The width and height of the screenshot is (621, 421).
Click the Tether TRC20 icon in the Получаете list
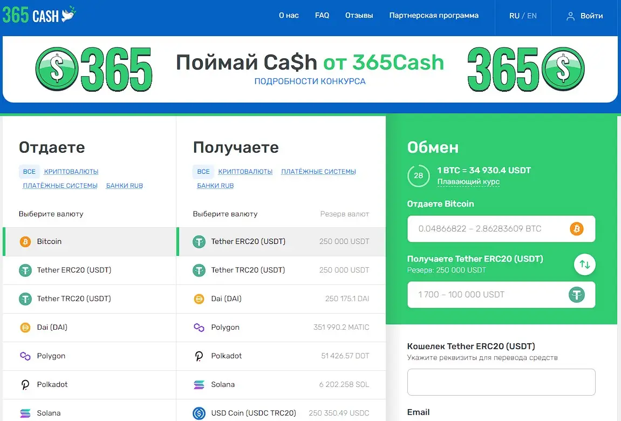[199, 270]
